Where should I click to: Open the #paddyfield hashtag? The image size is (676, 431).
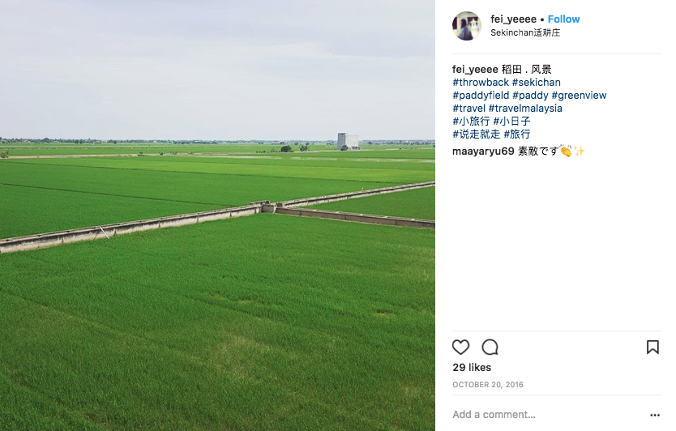(481, 96)
